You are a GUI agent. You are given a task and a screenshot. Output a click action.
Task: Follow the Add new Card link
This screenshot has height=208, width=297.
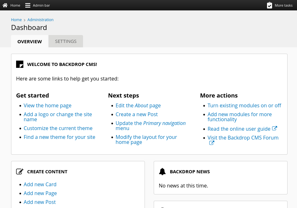point(40,184)
